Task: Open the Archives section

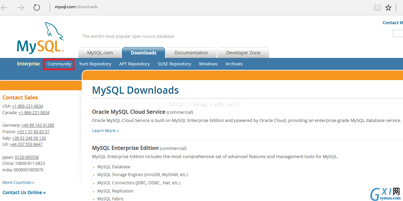Action: pyautogui.click(x=234, y=64)
